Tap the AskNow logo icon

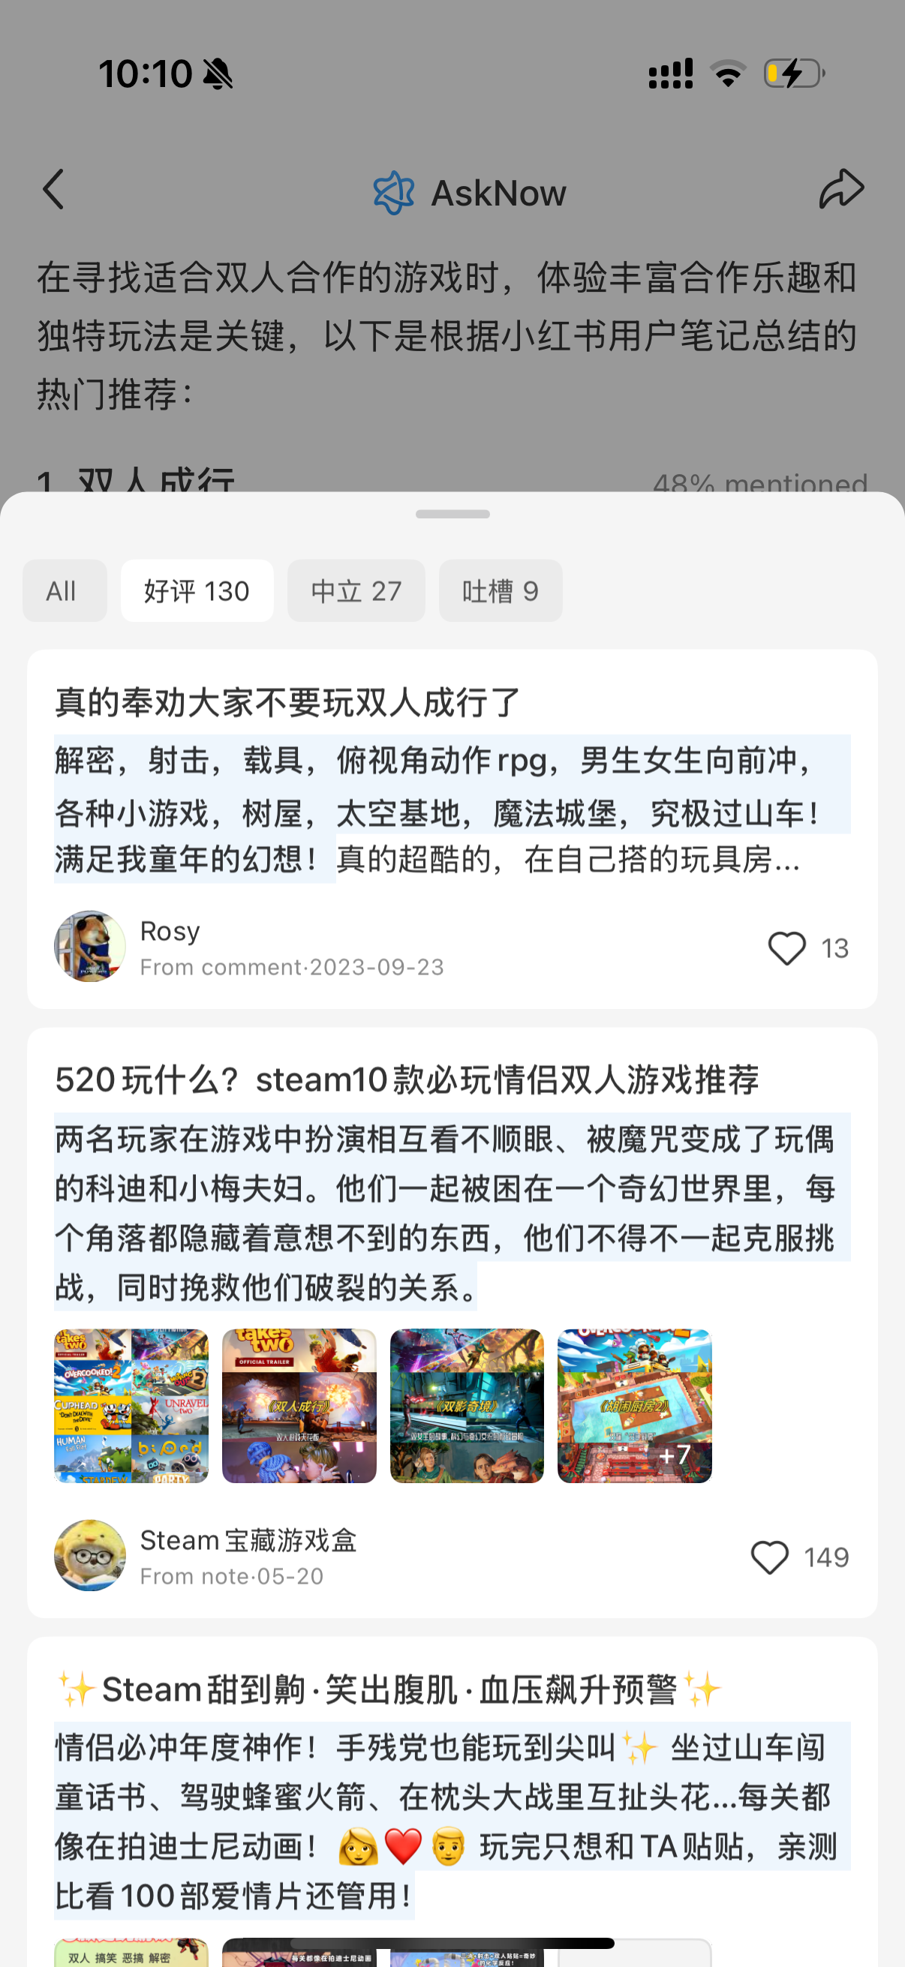point(394,192)
